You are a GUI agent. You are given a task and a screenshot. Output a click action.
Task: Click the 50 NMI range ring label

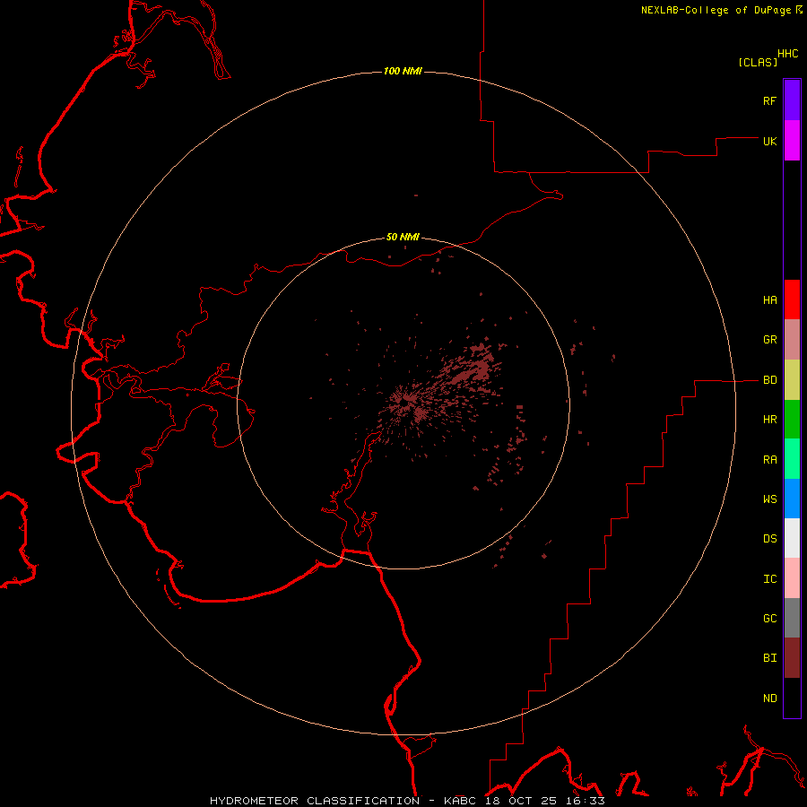[x=403, y=238]
